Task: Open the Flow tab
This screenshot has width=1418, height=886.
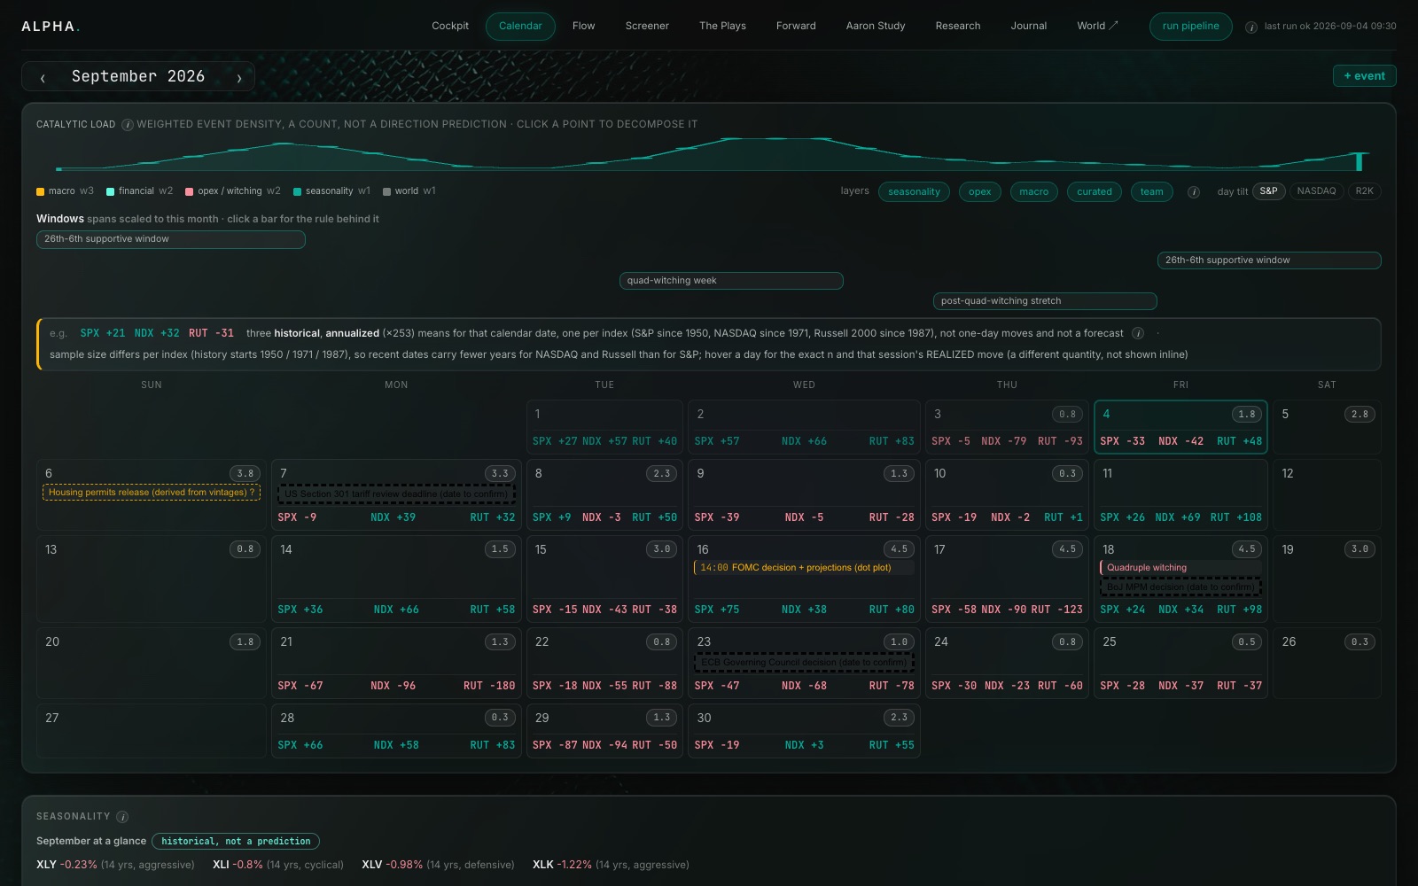Action: point(583,26)
